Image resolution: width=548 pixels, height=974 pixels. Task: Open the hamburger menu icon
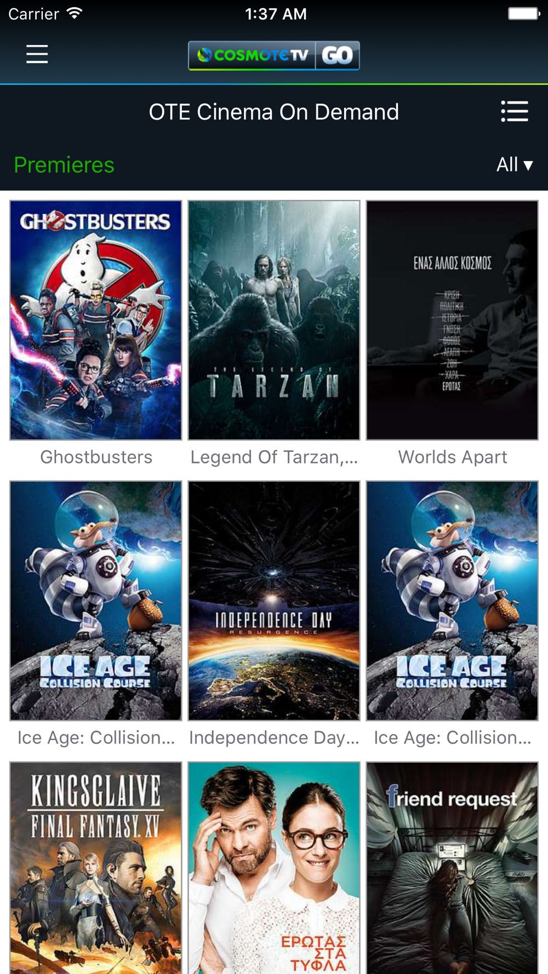(x=37, y=54)
